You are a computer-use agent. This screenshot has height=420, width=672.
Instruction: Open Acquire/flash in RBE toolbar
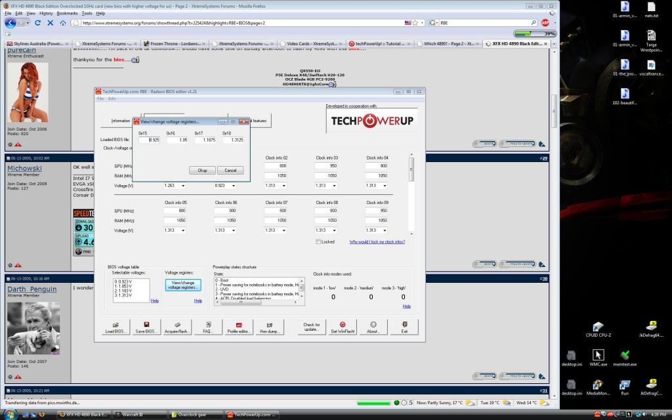click(x=177, y=327)
